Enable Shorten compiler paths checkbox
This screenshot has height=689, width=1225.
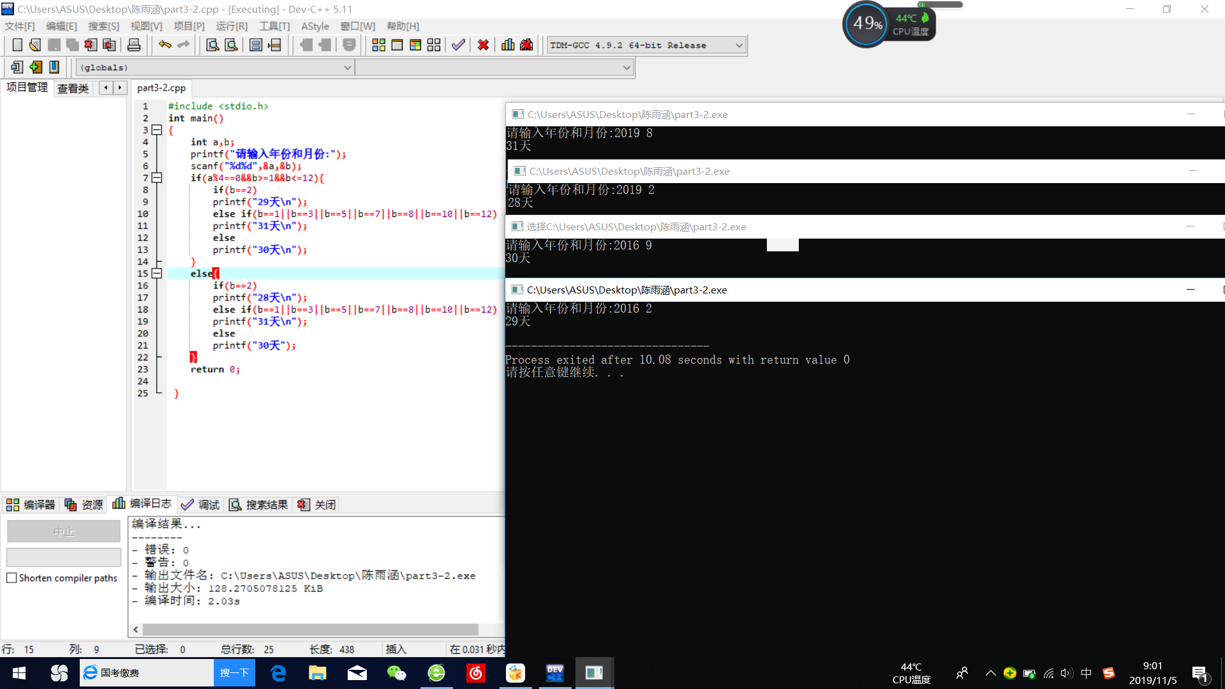pos(11,578)
